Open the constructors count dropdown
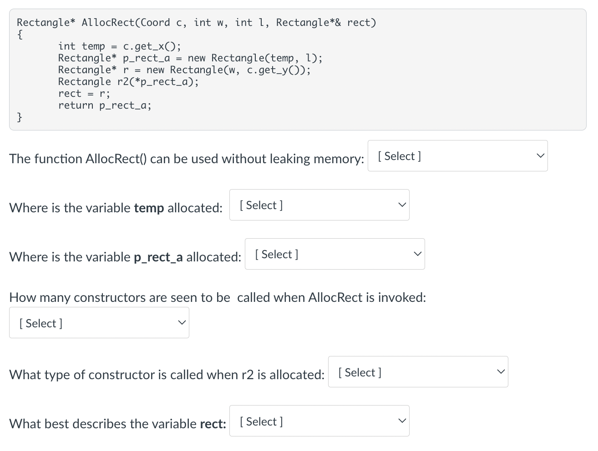This screenshot has width=598, height=451. [x=99, y=323]
